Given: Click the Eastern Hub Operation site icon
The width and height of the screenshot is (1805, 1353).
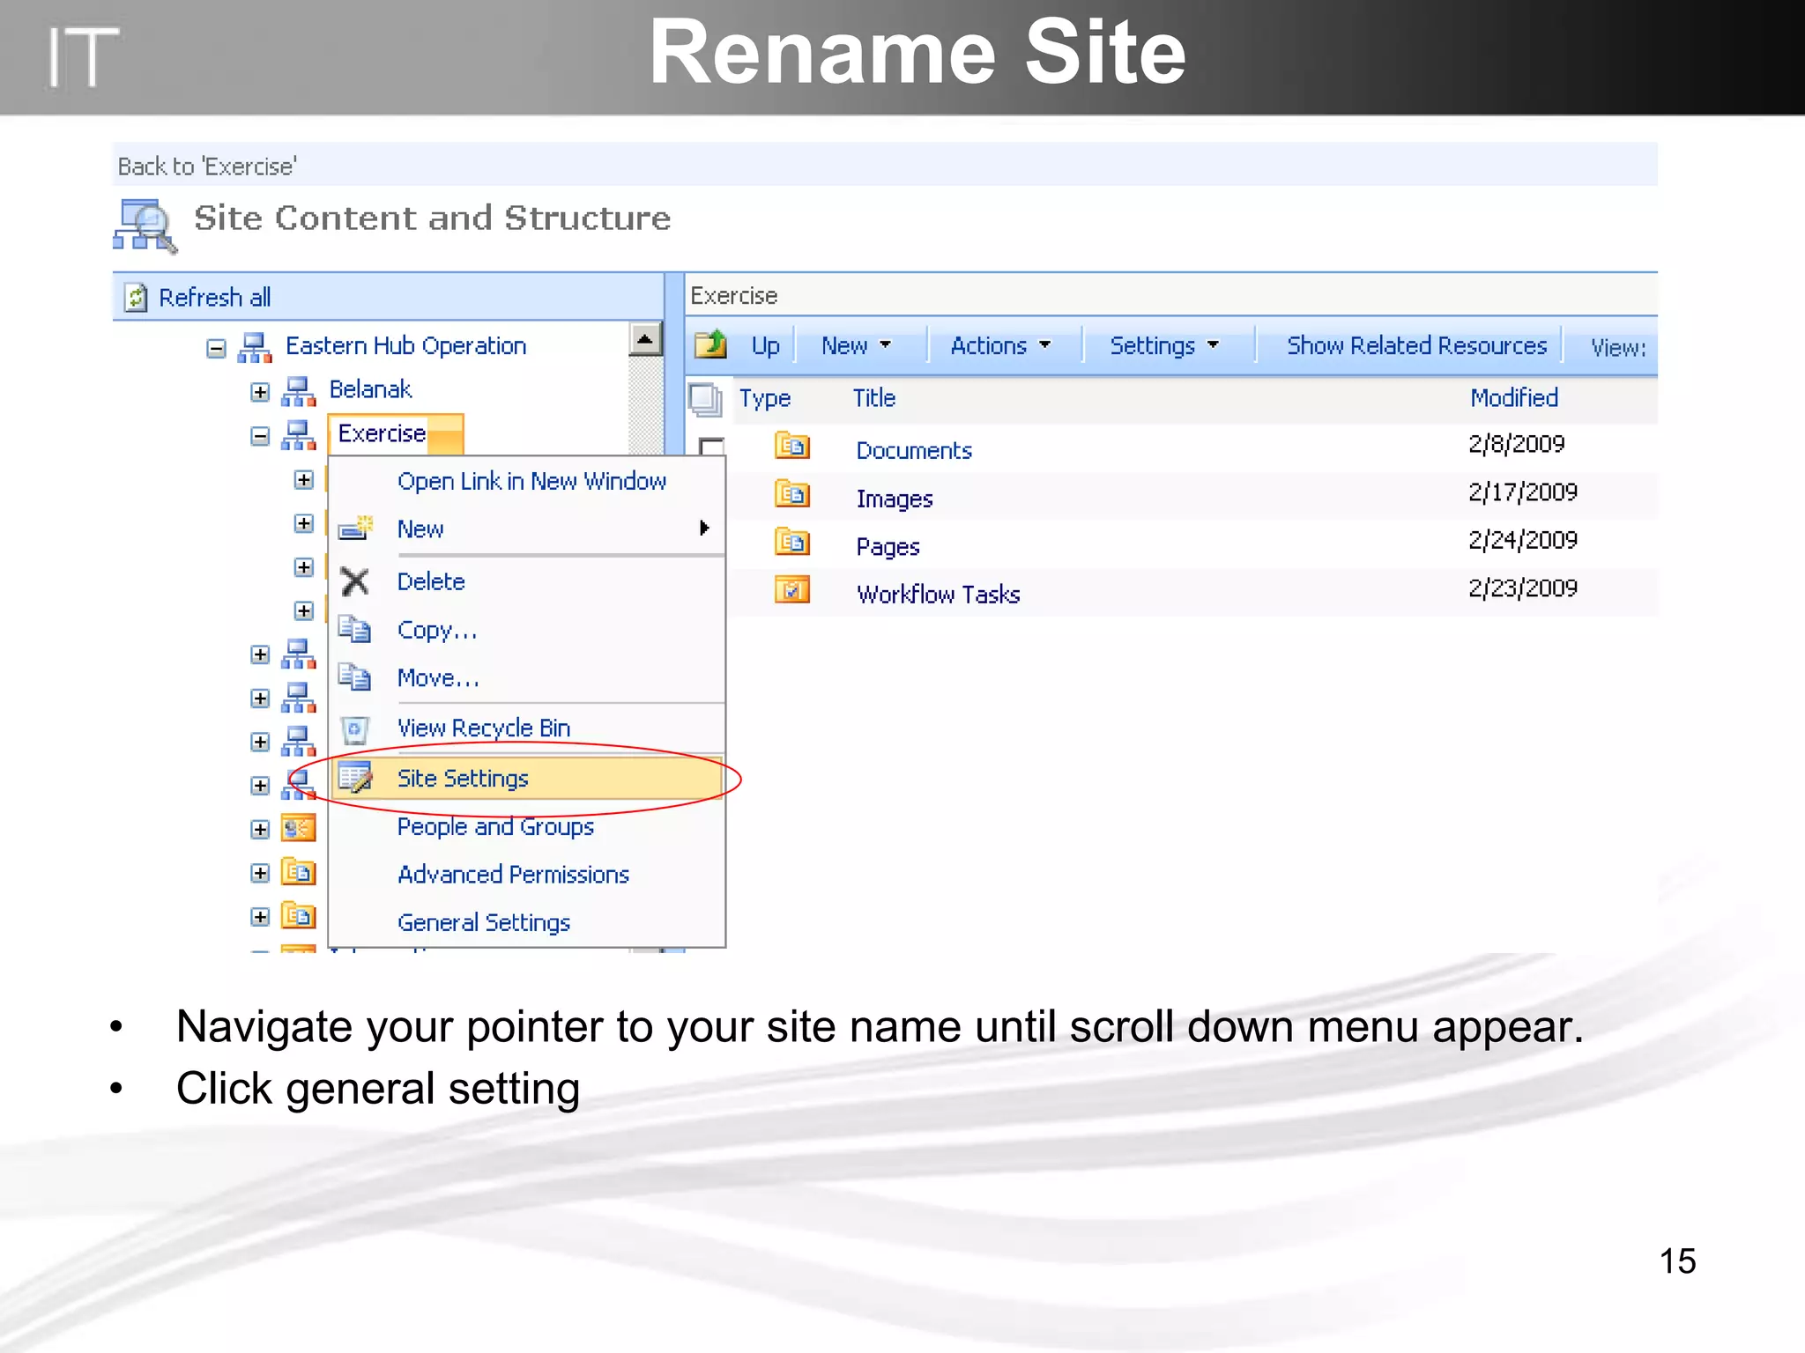Looking at the screenshot, I should (255, 347).
